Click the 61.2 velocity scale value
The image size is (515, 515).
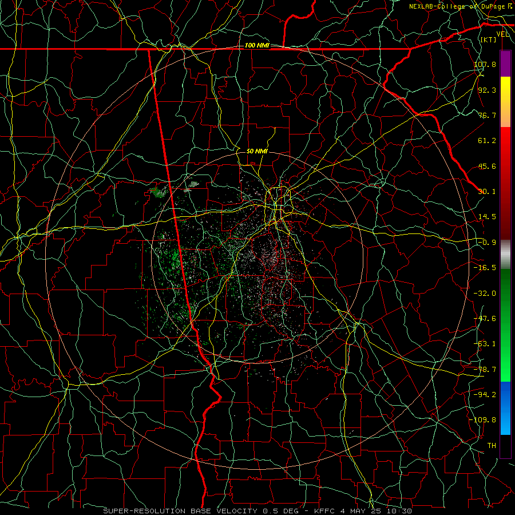[487, 141]
